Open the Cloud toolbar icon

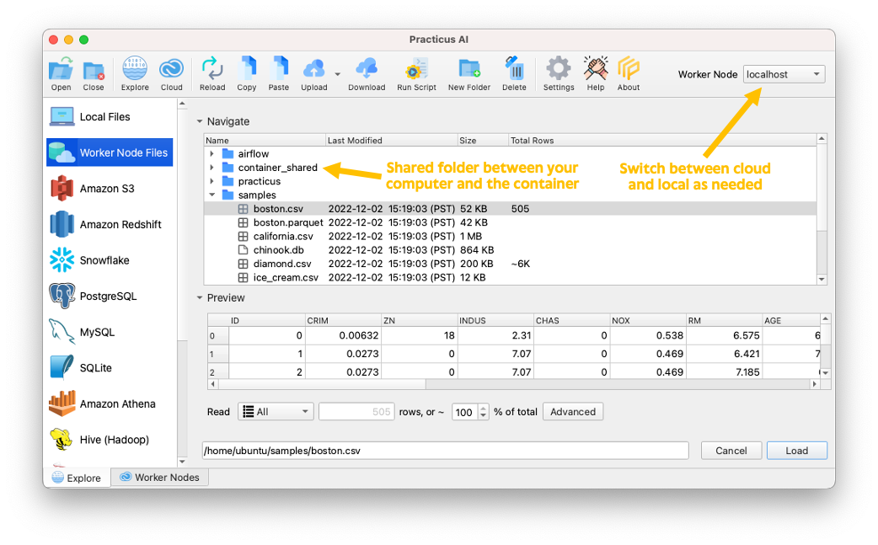click(x=171, y=71)
